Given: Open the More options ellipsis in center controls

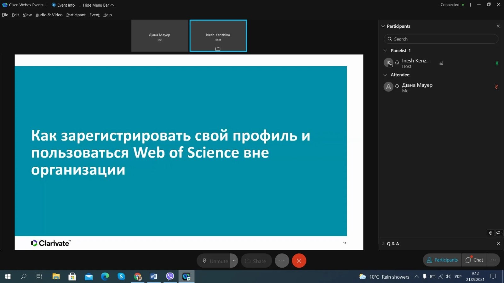Looking at the screenshot, I should tap(282, 261).
